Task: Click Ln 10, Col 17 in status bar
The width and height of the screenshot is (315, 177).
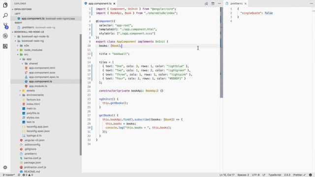Action: 227,175
